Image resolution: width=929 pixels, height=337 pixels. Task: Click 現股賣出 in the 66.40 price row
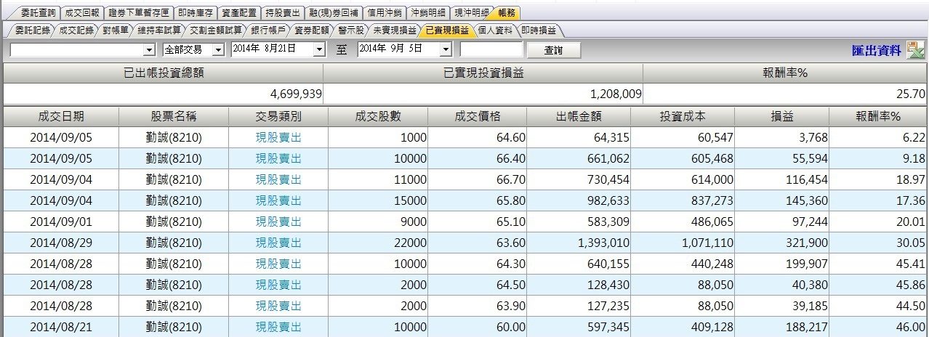click(278, 158)
